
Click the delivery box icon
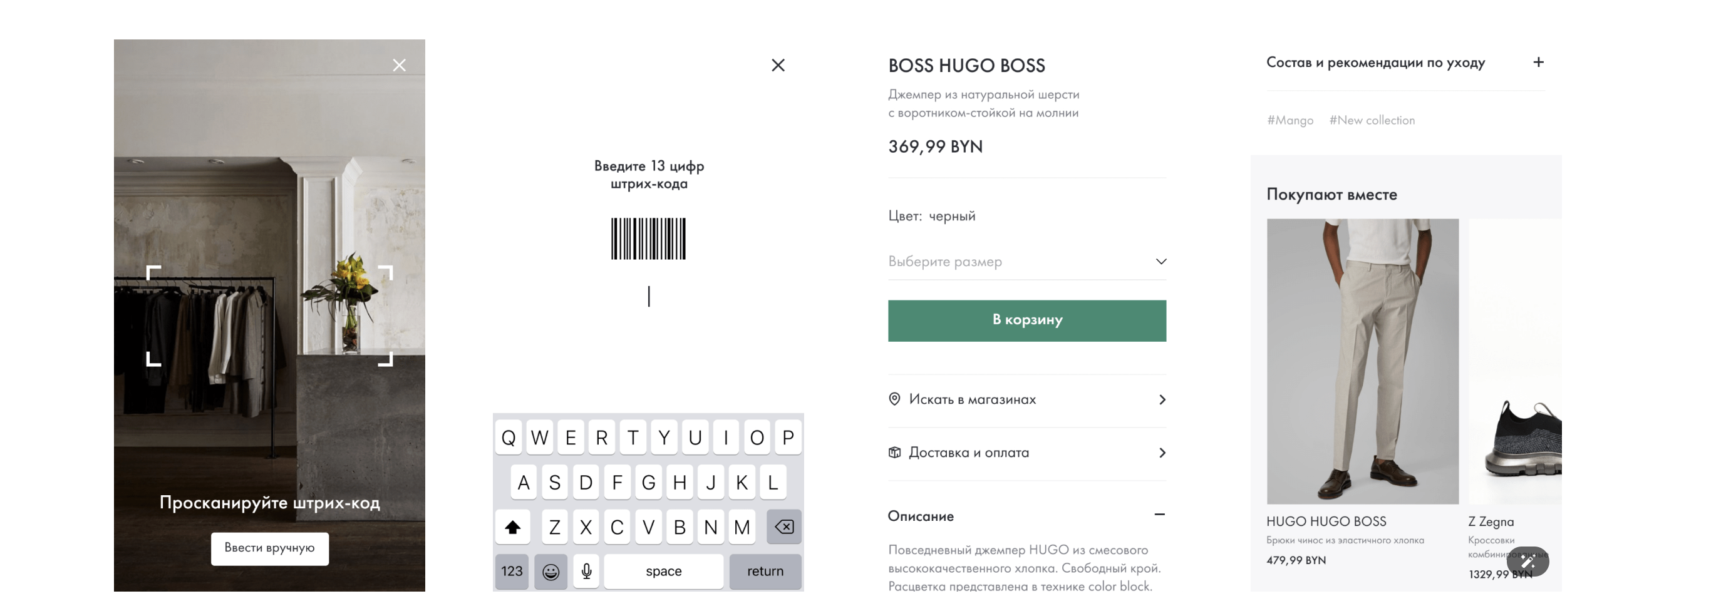tap(895, 452)
